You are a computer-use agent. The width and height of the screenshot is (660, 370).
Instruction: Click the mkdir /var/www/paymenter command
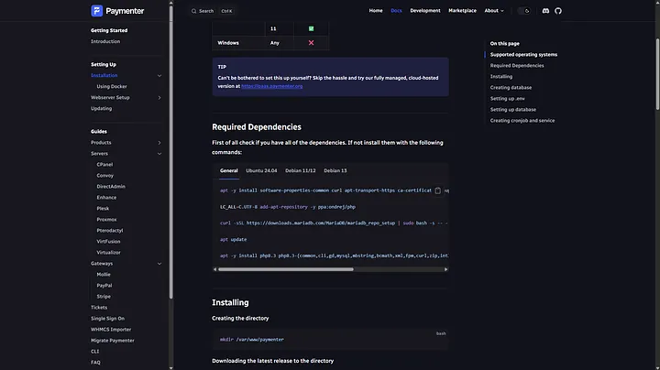252,340
